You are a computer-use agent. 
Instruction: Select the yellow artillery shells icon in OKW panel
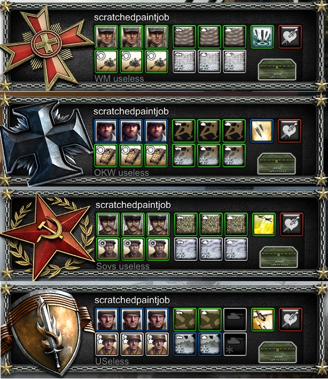[x=262, y=131]
